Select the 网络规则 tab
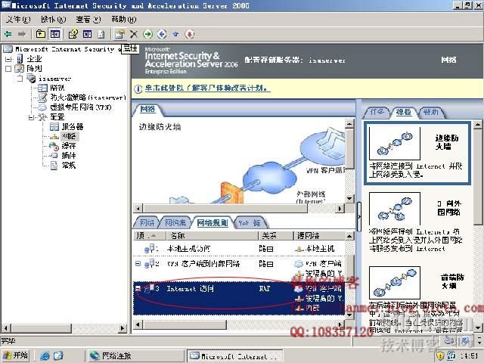The height and width of the screenshot is (363, 484). [x=213, y=222]
